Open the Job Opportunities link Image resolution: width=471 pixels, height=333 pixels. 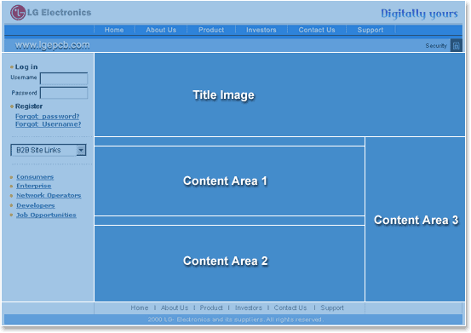pos(46,215)
